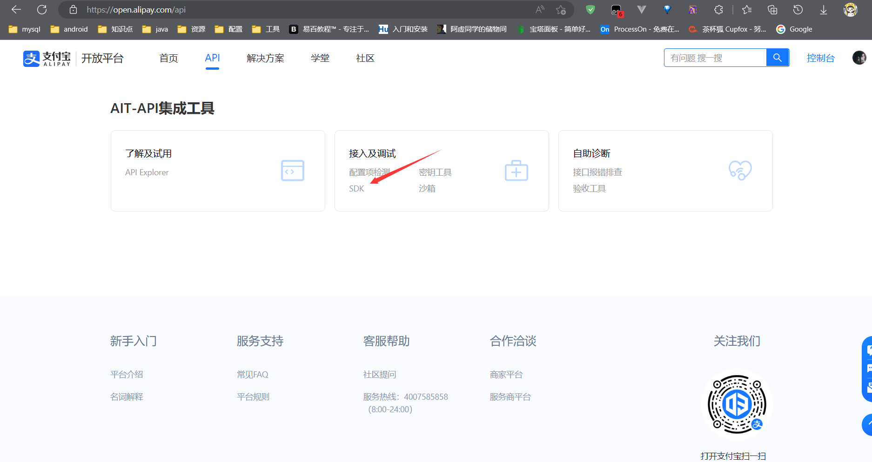Screen dimensions: 872x462
Task: Open the 验收工具 link
Action: pos(589,189)
